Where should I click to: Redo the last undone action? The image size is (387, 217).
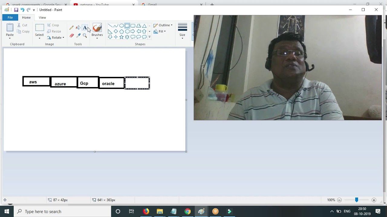point(28,10)
